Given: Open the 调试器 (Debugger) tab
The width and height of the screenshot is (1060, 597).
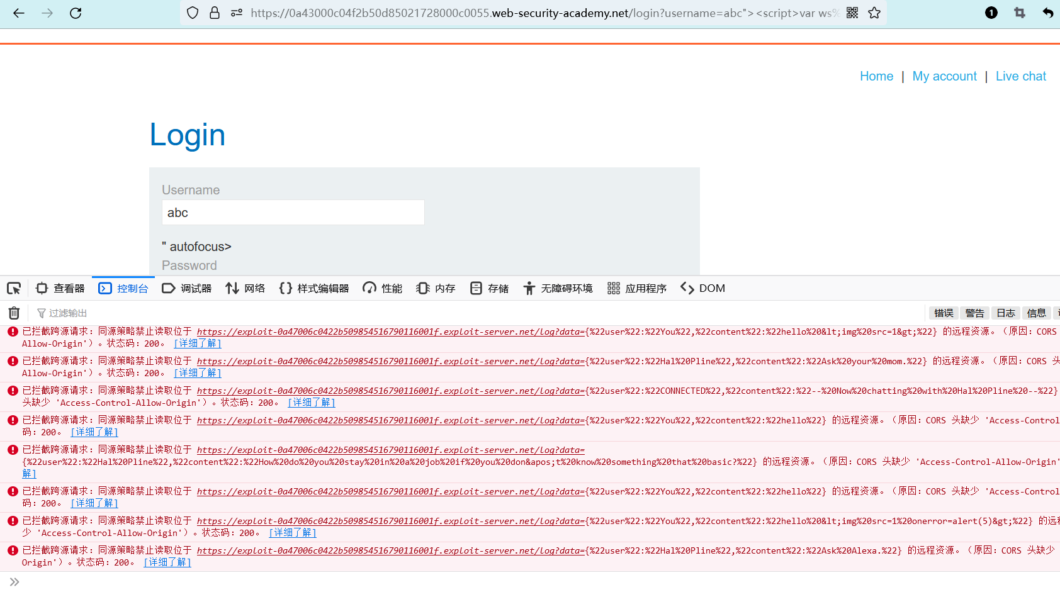Looking at the screenshot, I should pyautogui.click(x=187, y=288).
